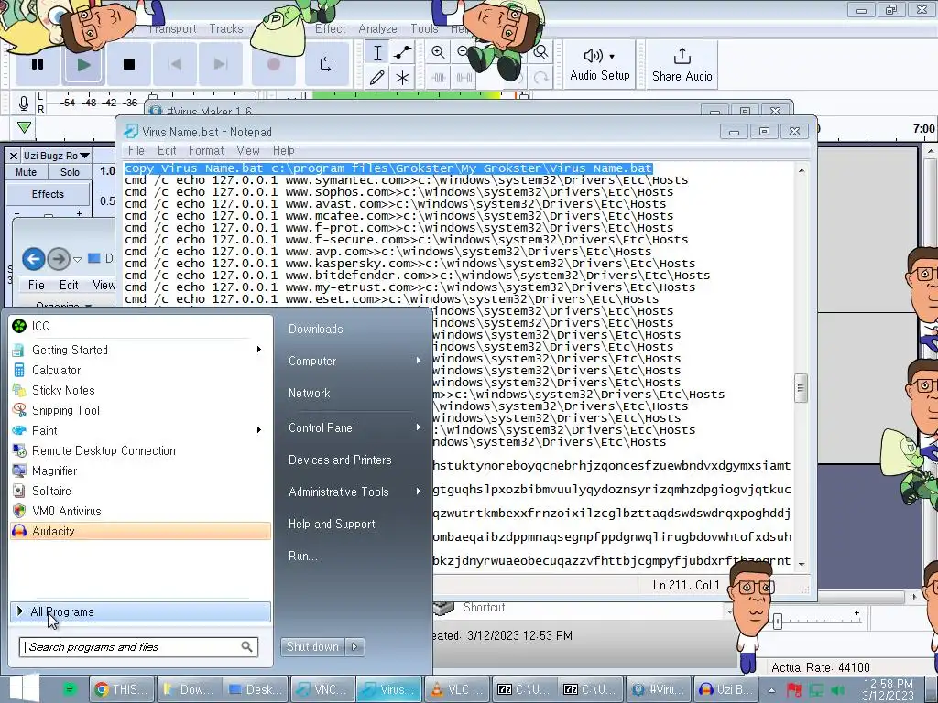Click the Audacity Pause button
Image resolution: width=938 pixels, height=703 pixels.
point(37,64)
